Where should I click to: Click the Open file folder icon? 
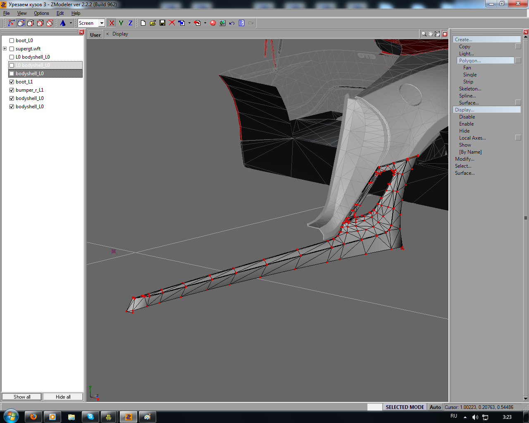(x=153, y=23)
